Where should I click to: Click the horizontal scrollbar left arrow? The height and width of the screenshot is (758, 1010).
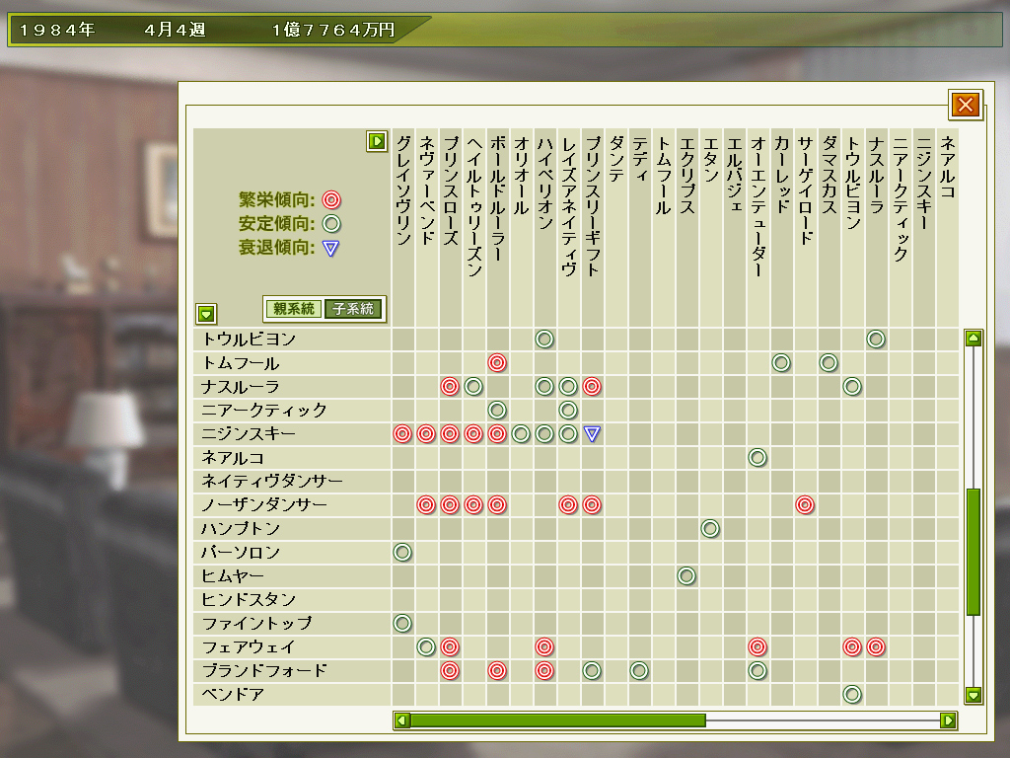pyautogui.click(x=401, y=720)
